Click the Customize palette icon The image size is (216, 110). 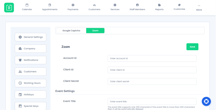(x=179, y=5)
